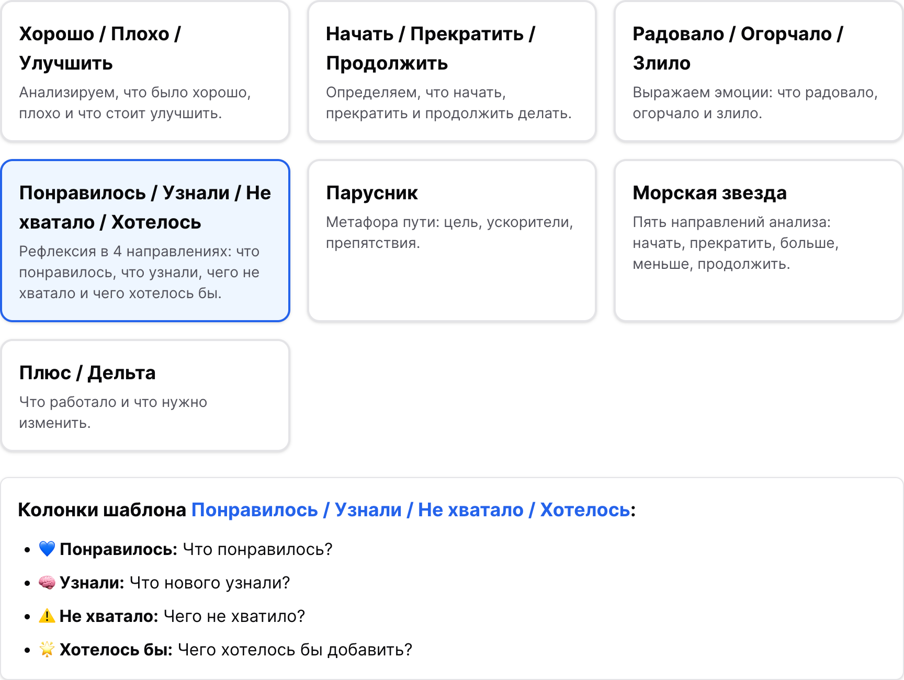Click the Плюс / Дельта description text
Viewport: 904px width, 680px height.
113,412
